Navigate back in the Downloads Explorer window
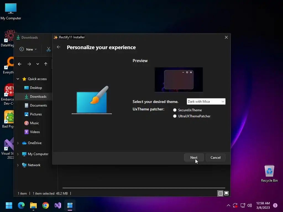Viewport: 283px width, 212px height. pos(20,64)
